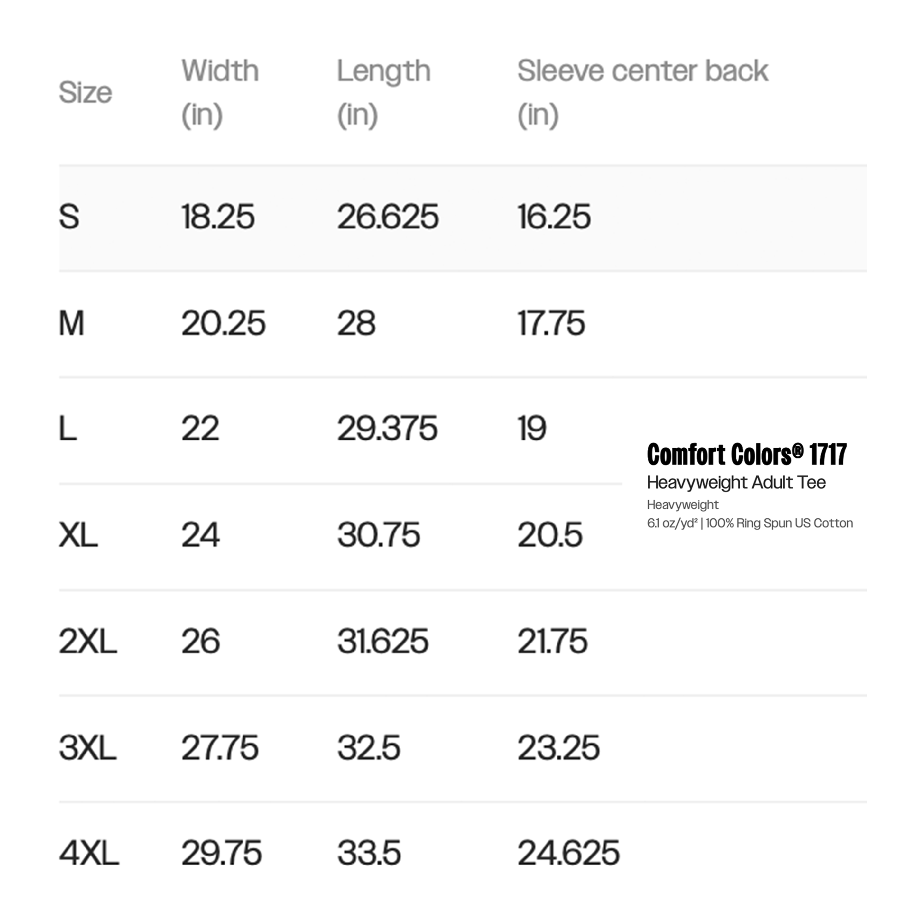Select the 3XL size row label
Screen dimensions: 923x923
coord(88,747)
